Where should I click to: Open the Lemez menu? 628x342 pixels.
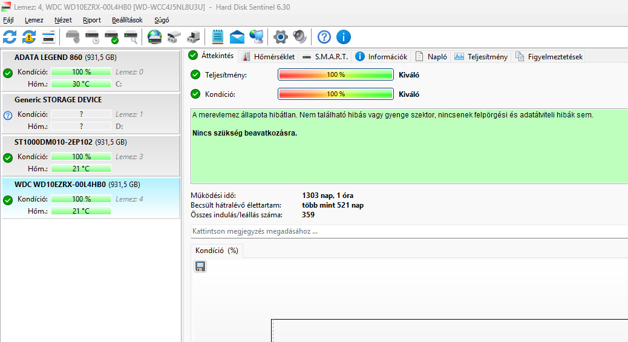point(34,20)
